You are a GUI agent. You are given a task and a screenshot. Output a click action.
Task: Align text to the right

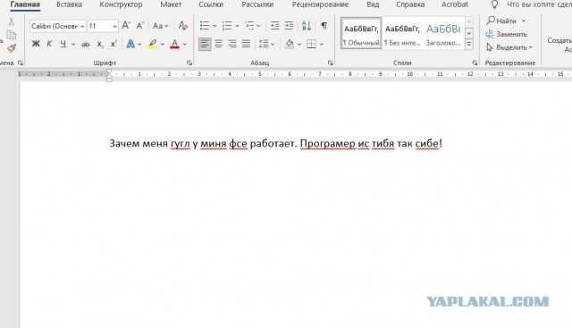pyautogui.click(x=232, y=44)
